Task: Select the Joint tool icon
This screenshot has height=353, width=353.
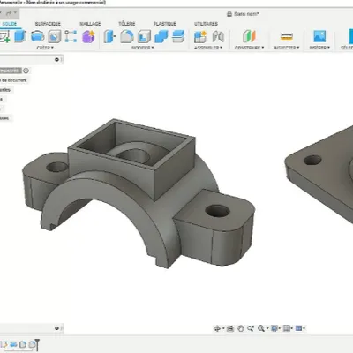Action: pyautogui.click(x=218, y=36)
